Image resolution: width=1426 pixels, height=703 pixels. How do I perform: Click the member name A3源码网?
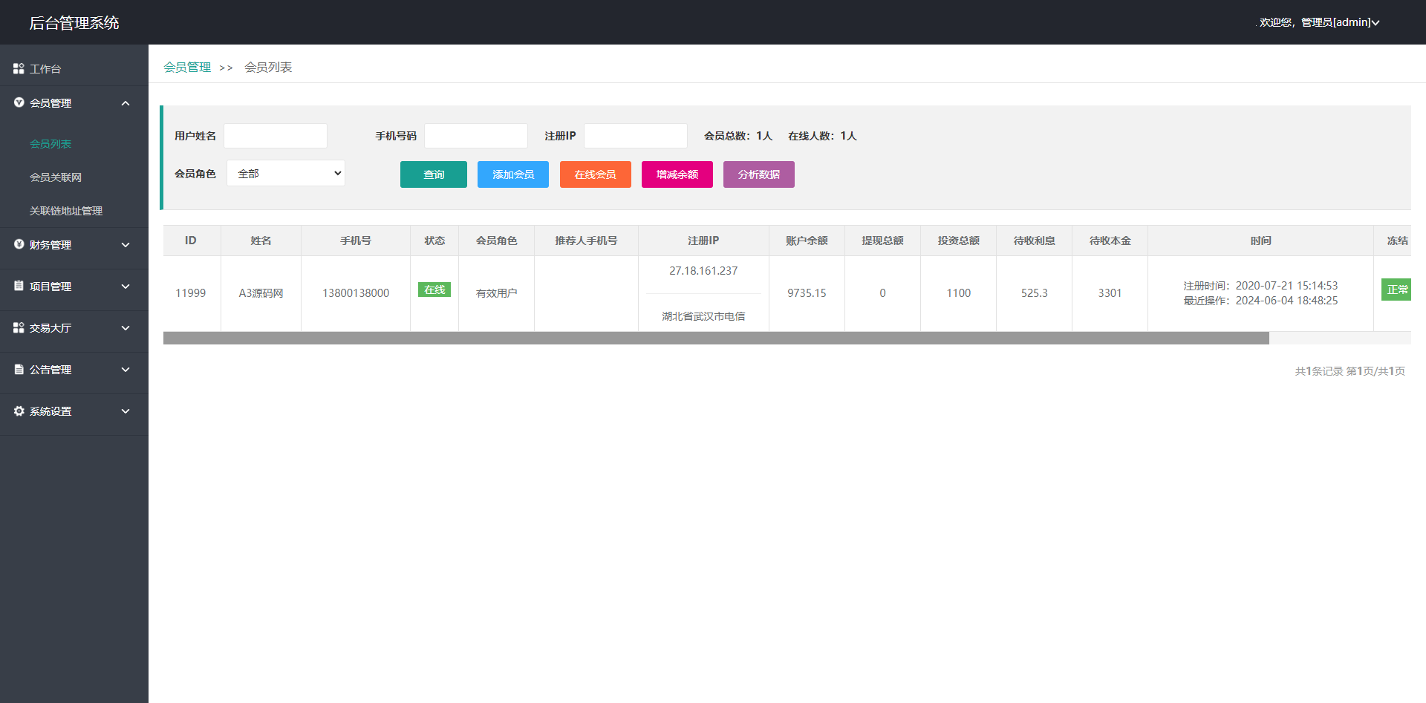(x=261, y=293)
